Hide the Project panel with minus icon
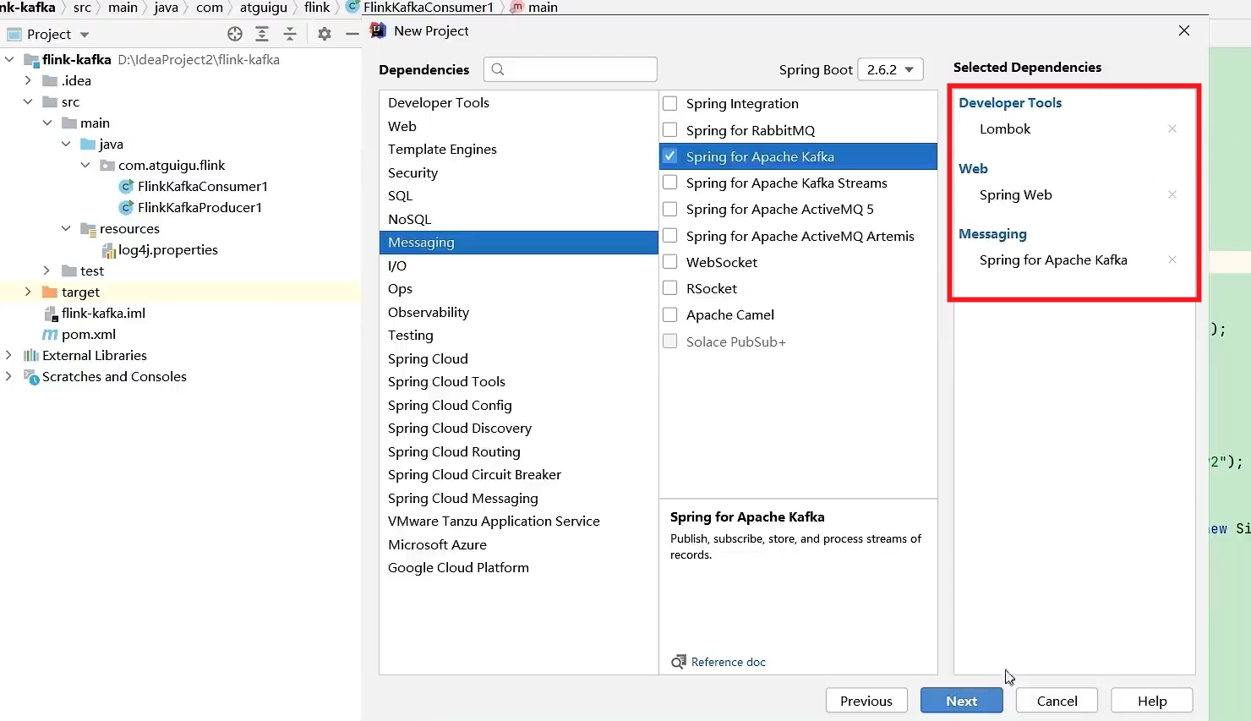Viewport: 1251px width, 721px height. [352, 34]
